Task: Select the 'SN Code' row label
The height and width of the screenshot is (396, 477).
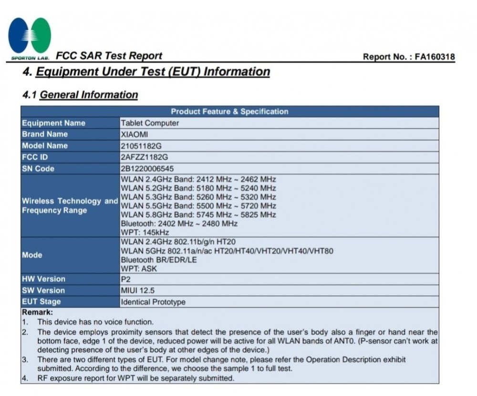Action: 38,169
